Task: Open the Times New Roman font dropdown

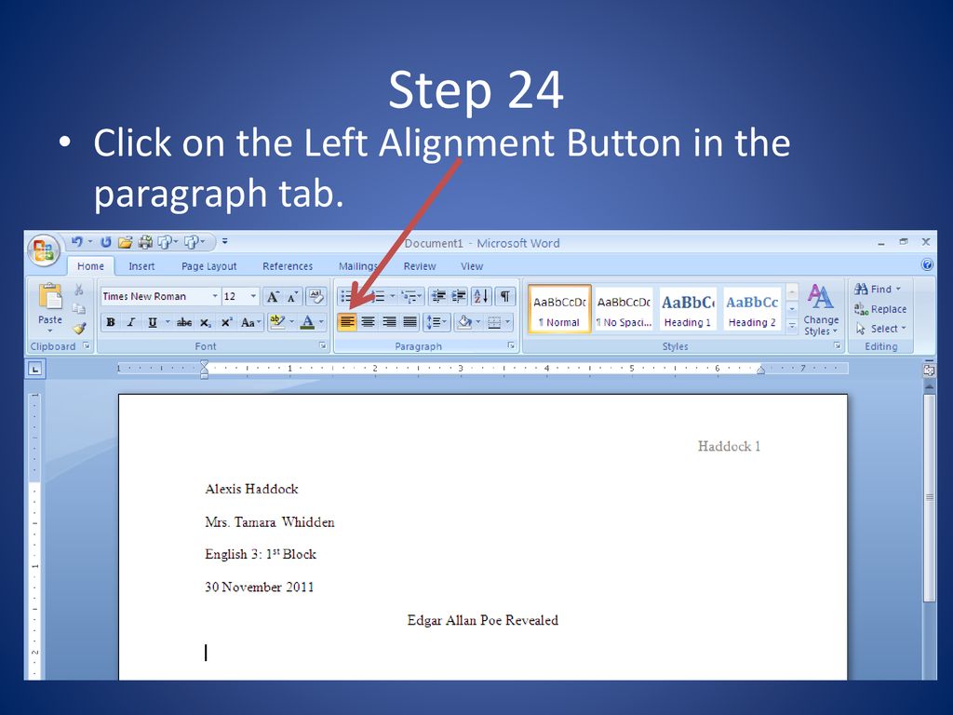Action: [x=215, y=296]
